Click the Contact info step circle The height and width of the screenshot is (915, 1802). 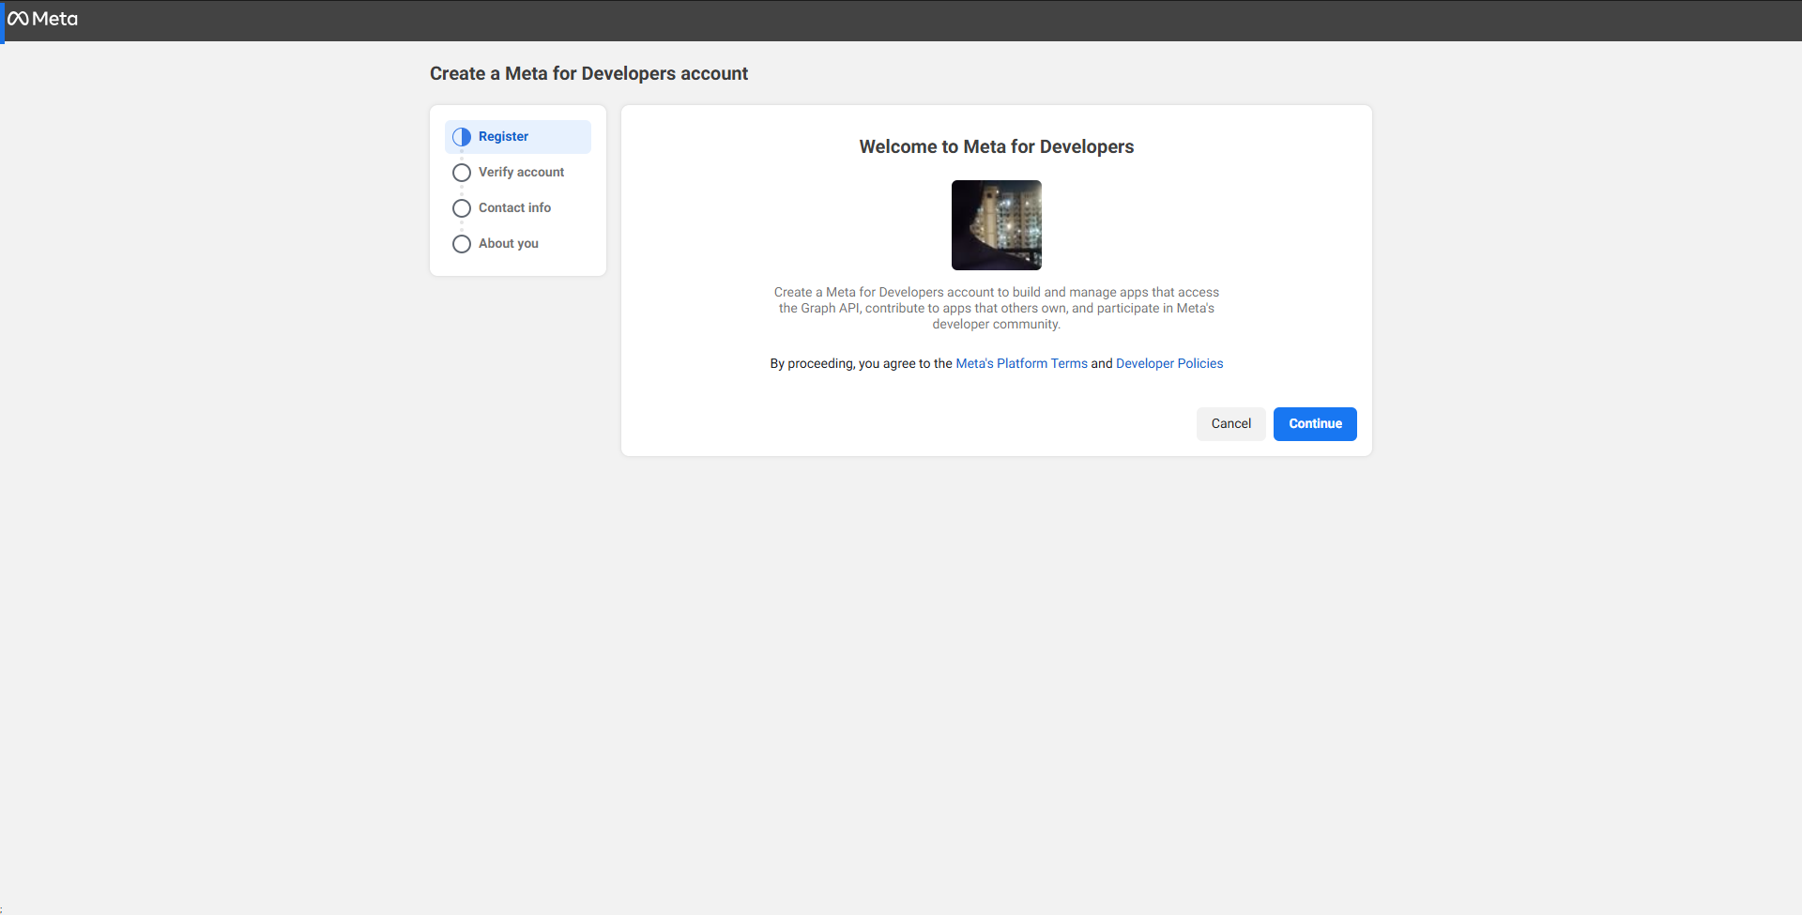(x=461, y=207)
